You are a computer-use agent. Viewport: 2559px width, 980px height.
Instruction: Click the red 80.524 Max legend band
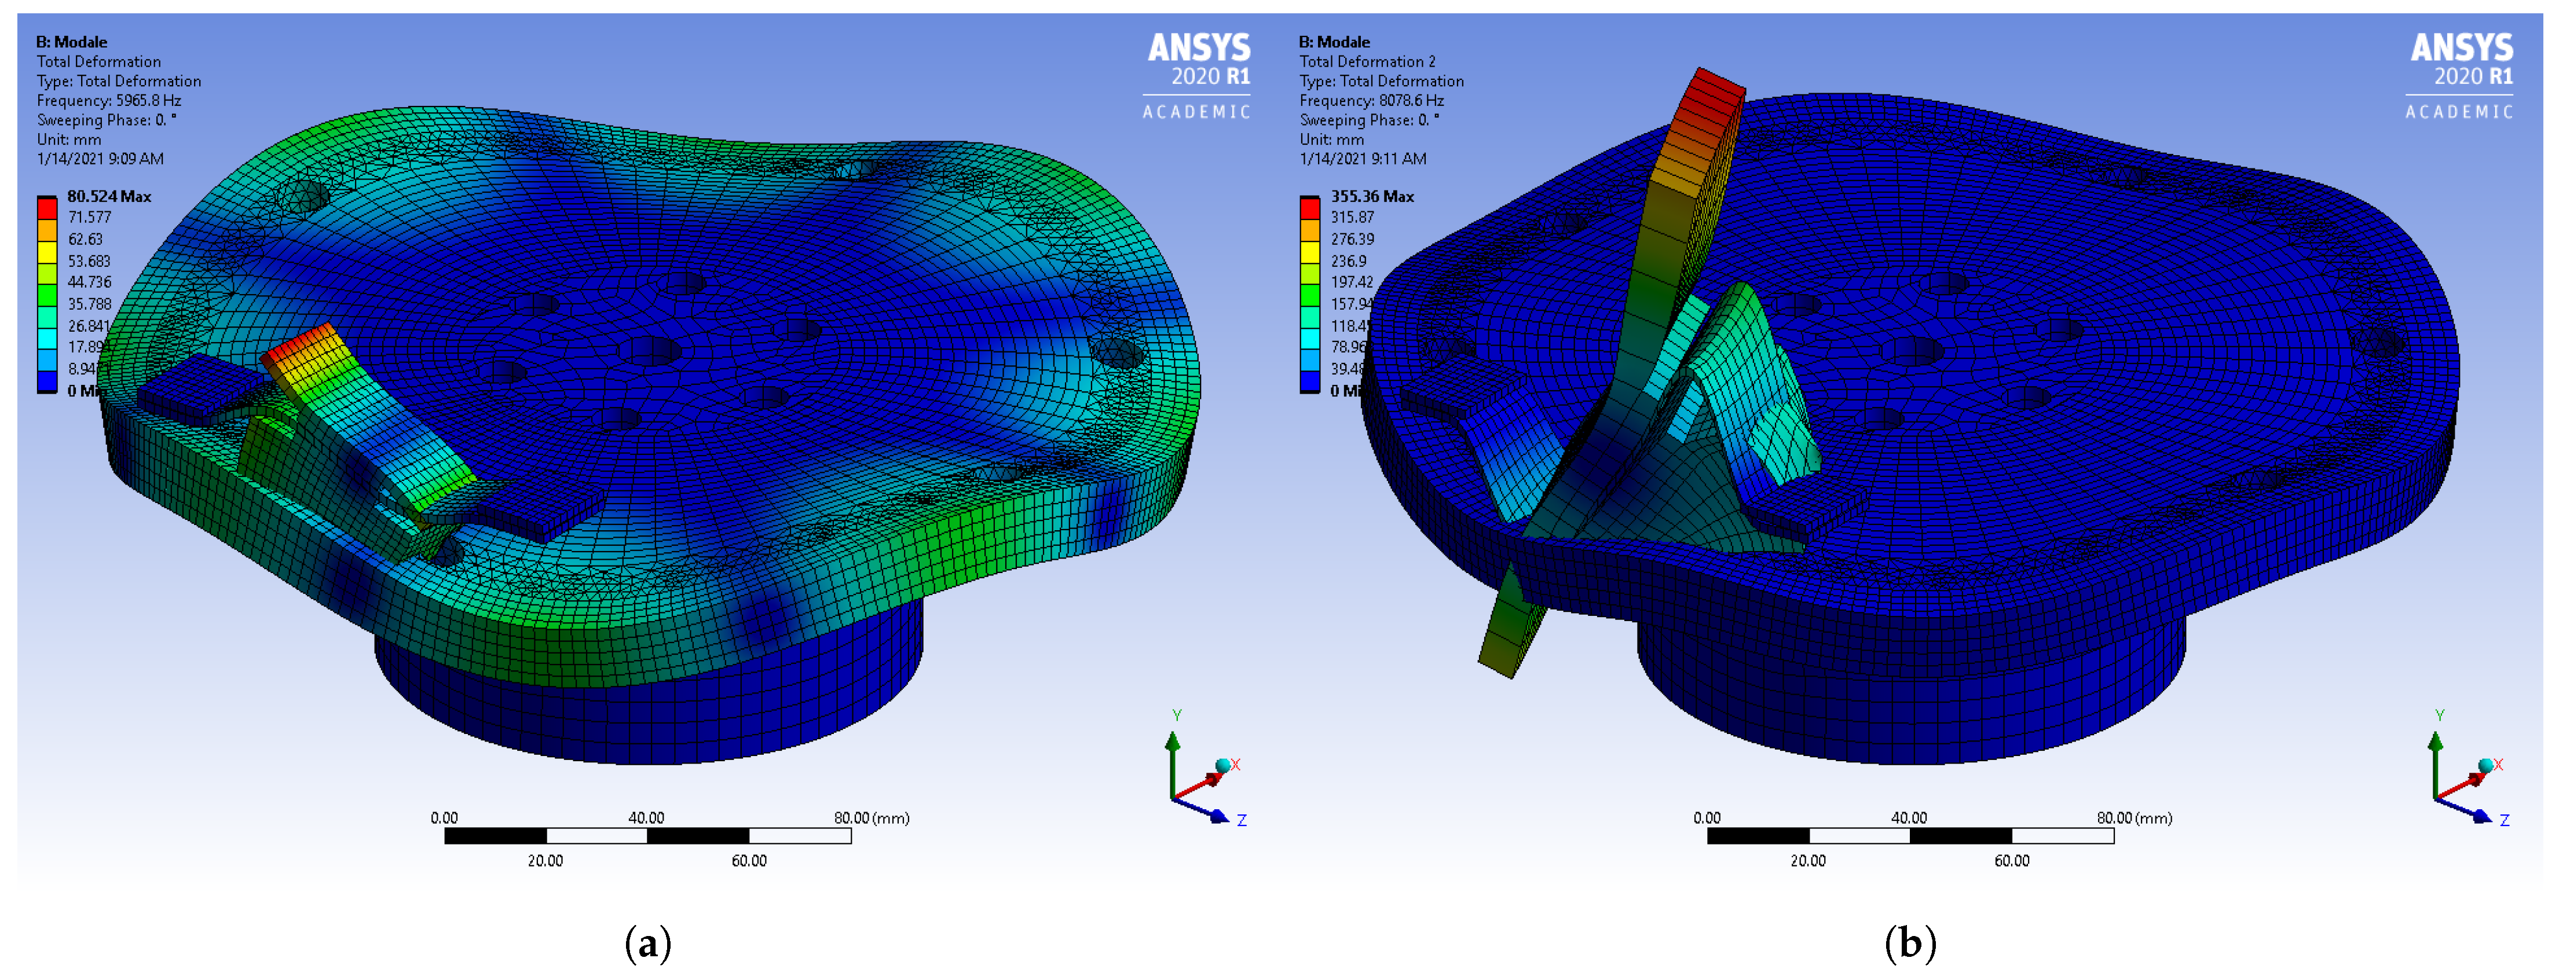pyautogui.click(x=47, y=207)
